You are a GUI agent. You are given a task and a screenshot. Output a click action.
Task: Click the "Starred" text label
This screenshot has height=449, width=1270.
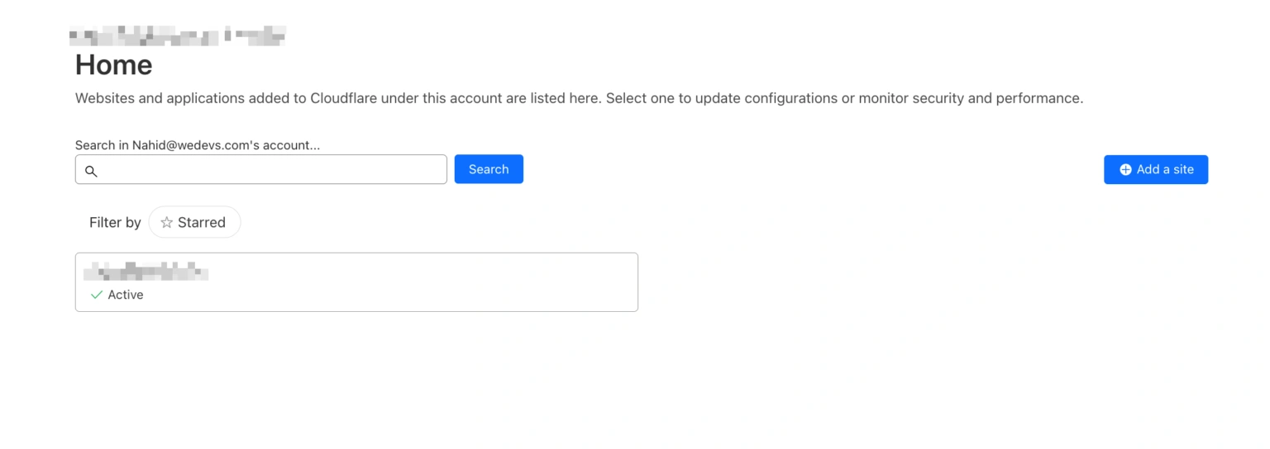[202, 222]
